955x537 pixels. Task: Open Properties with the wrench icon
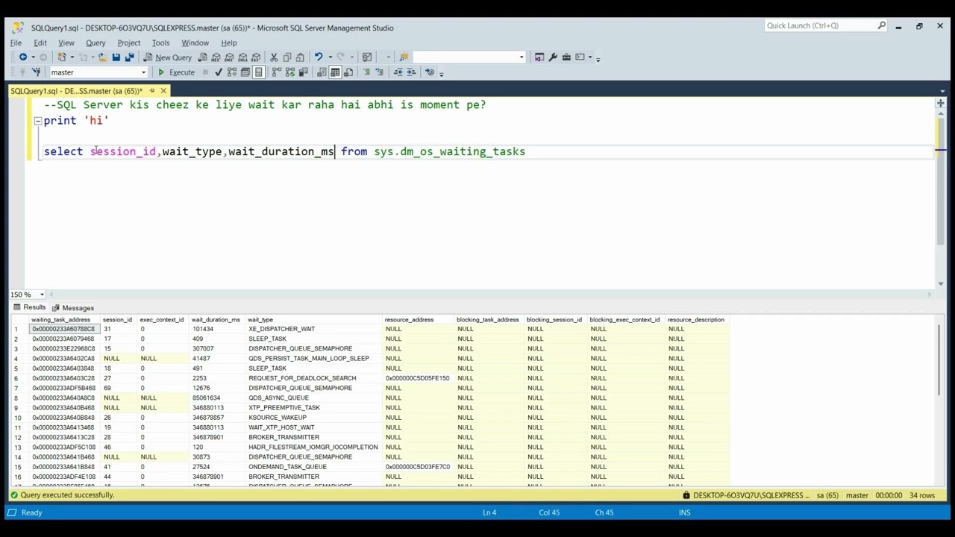553,57
